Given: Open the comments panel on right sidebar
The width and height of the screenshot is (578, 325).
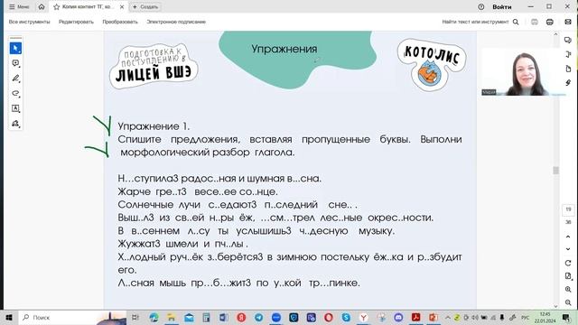Looking at the screenshot, I should 568,40.
